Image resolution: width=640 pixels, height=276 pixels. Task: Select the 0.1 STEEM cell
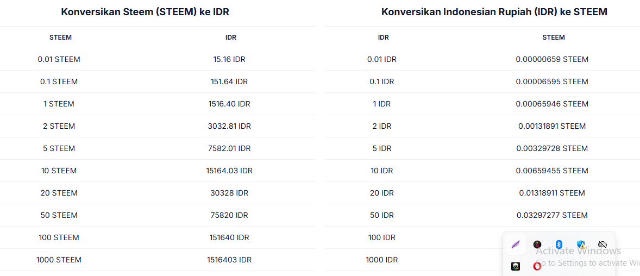(59, 81)
